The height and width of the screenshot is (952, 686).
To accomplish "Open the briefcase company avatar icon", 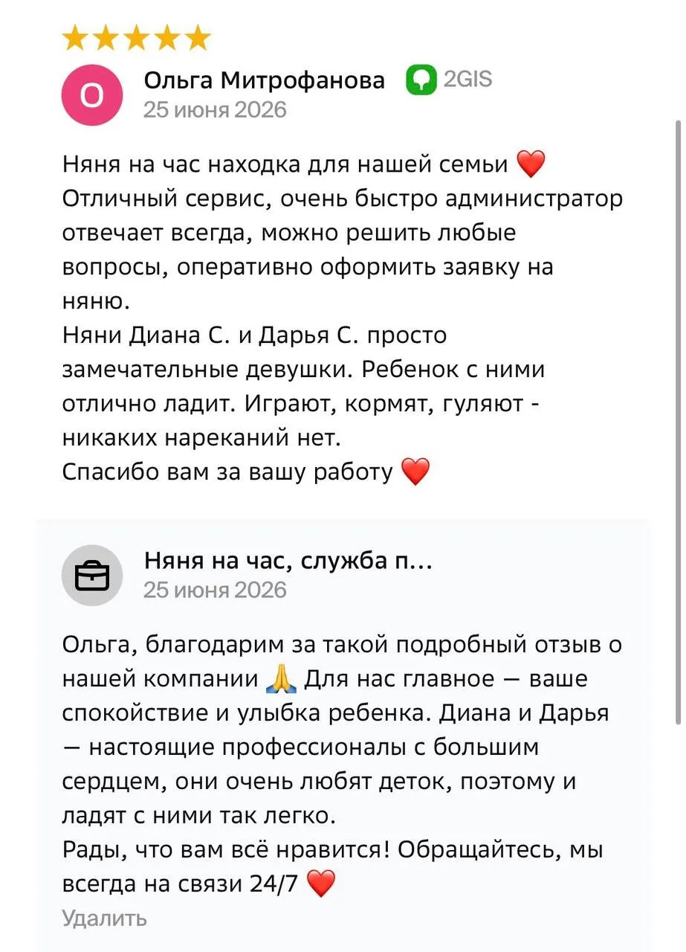I will coord(91,576).
